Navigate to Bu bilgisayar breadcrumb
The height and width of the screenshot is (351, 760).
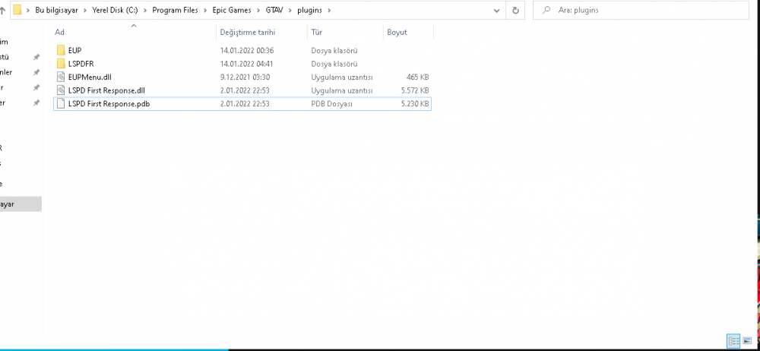point(56,10)
